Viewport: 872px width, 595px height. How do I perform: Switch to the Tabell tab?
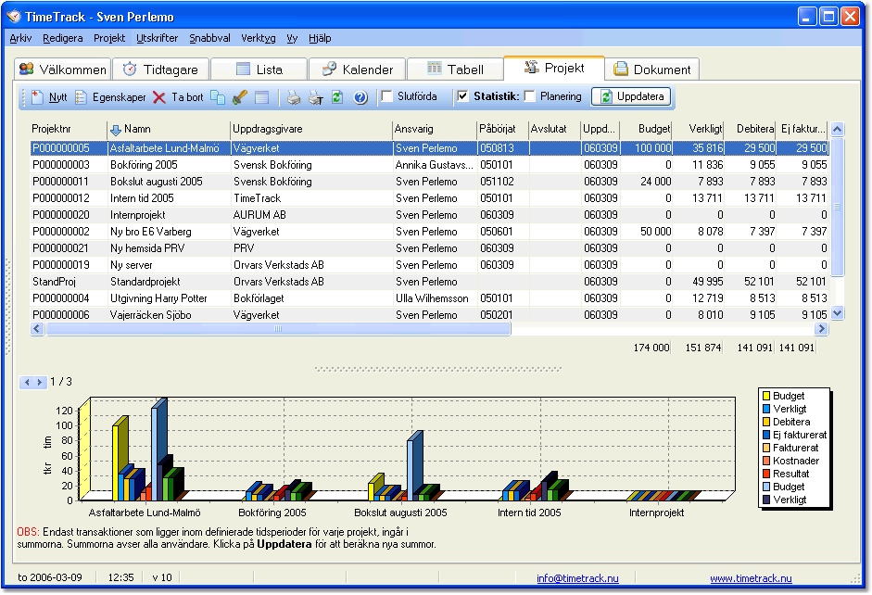[456, 70]
